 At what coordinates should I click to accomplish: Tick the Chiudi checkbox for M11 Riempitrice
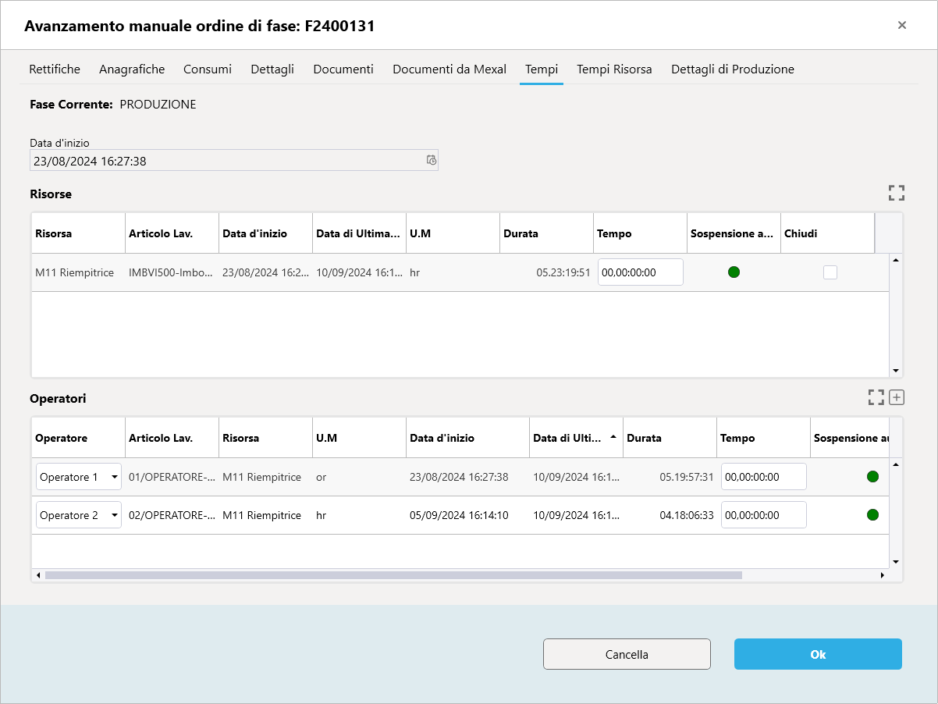pos(830,272)
